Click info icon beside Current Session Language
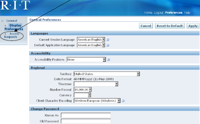 click(x=108, y=39)
